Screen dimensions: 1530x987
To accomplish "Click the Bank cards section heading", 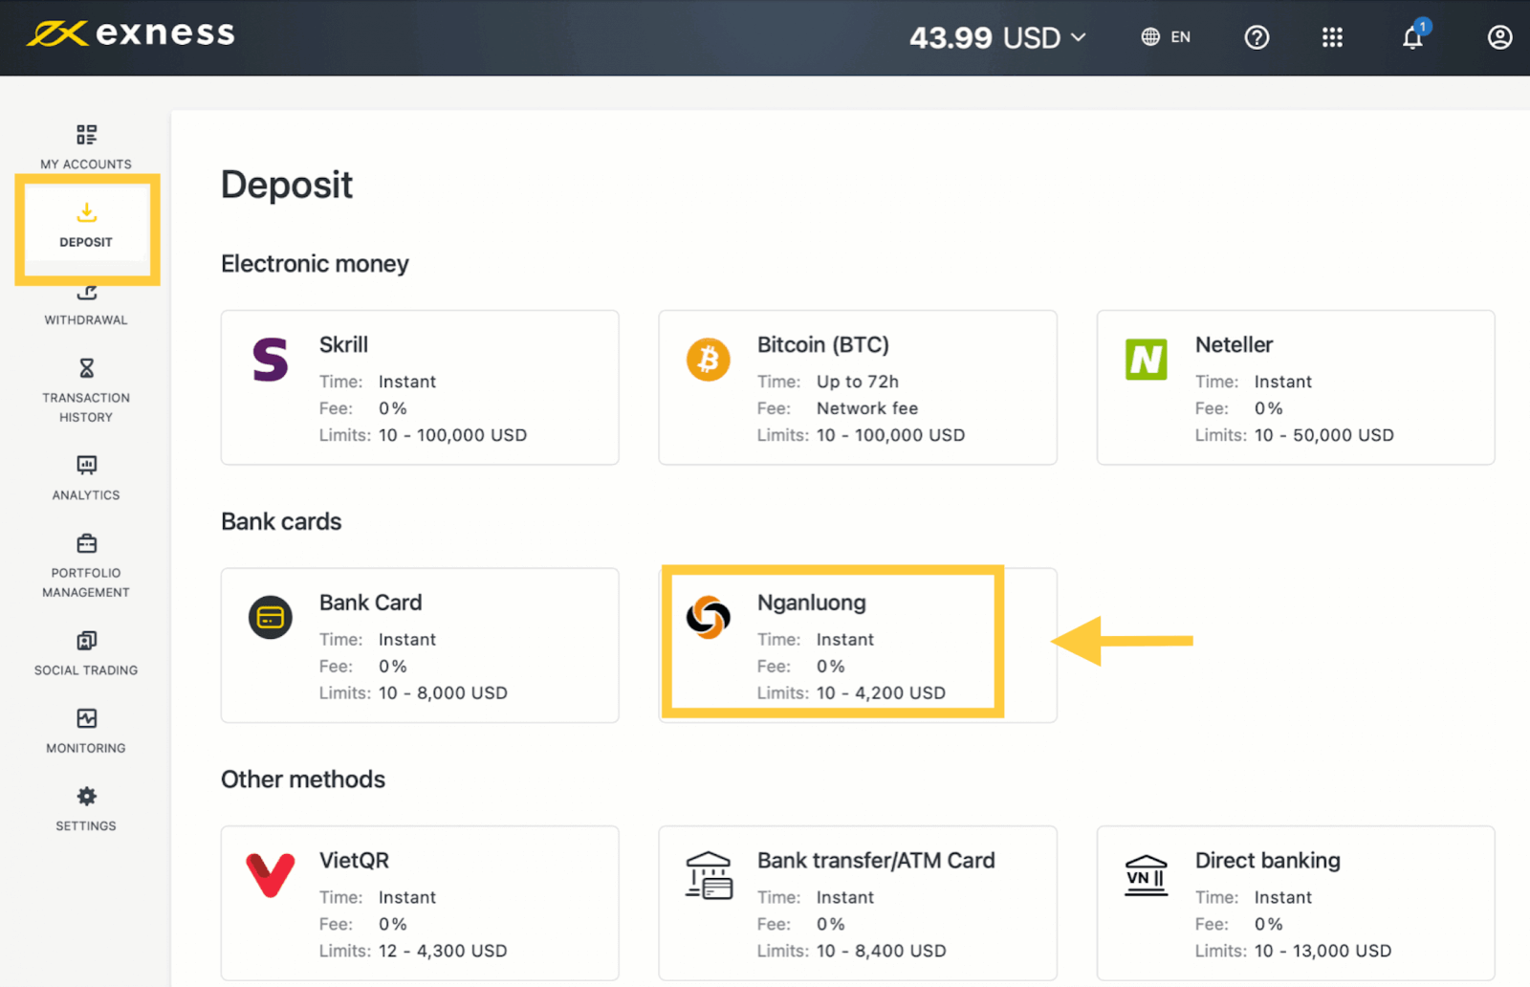I will [281, 521].
